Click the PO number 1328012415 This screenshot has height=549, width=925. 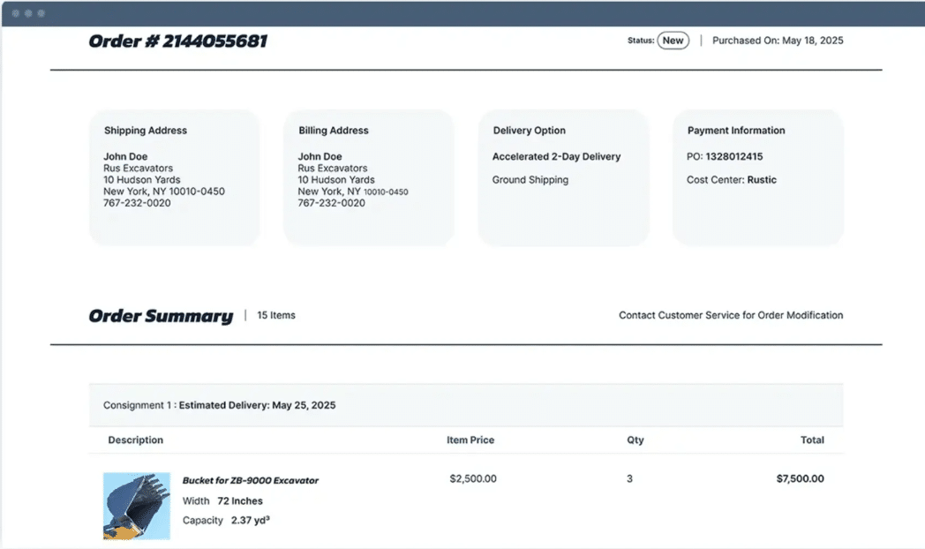(733, 157)
